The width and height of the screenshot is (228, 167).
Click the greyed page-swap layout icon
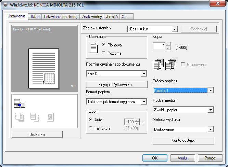coord(35,117)
